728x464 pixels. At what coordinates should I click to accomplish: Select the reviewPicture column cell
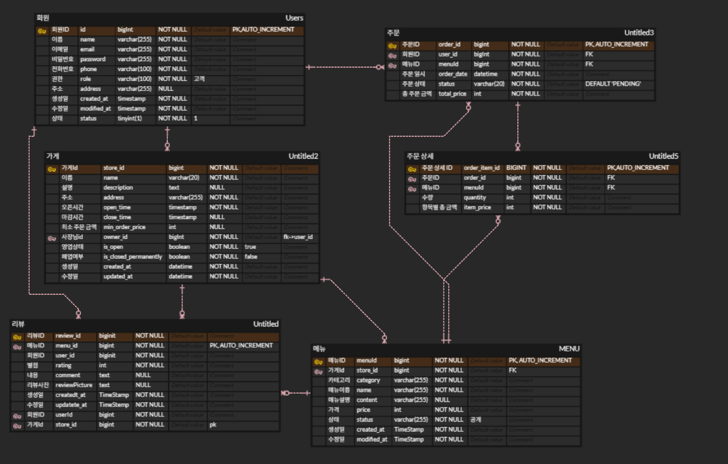coord(74,385)
